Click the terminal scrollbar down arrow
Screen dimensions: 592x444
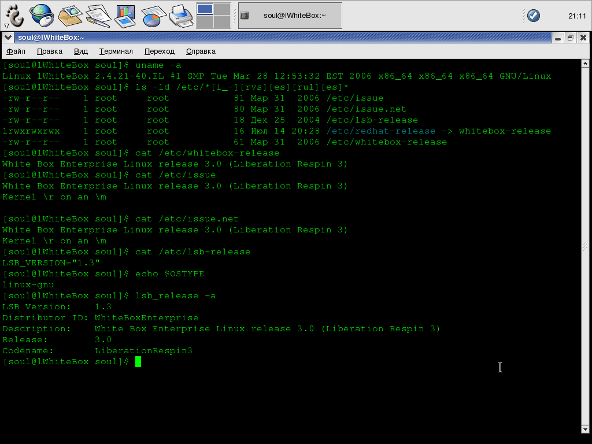[x=585, y=430]
